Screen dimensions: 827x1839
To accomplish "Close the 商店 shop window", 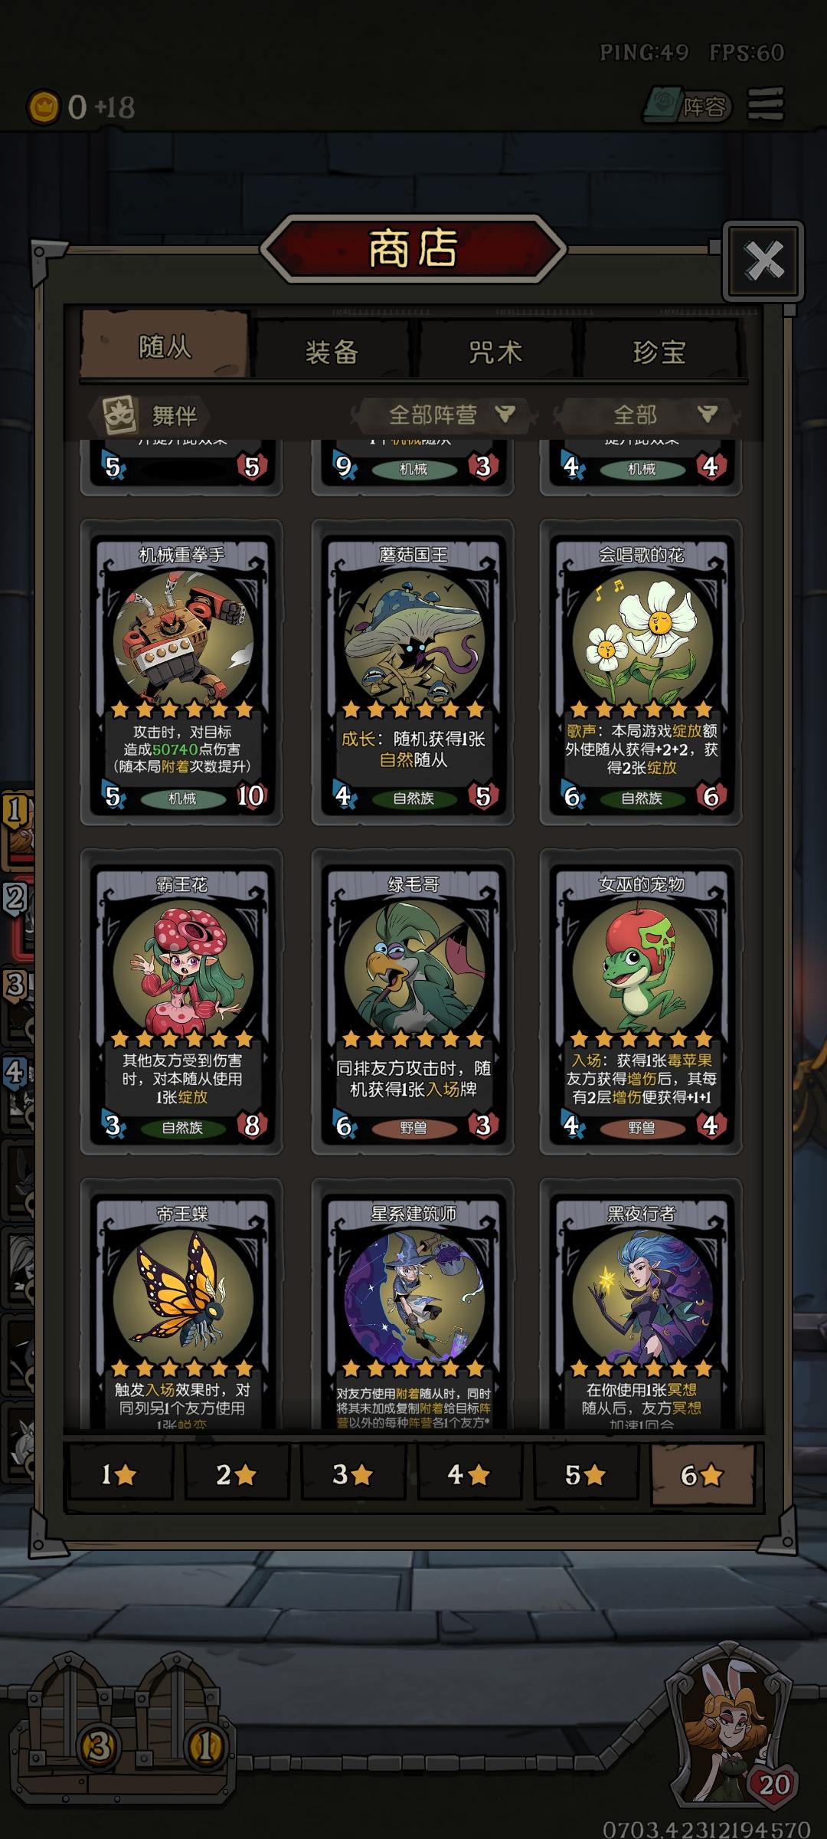I will pos(763,261).
